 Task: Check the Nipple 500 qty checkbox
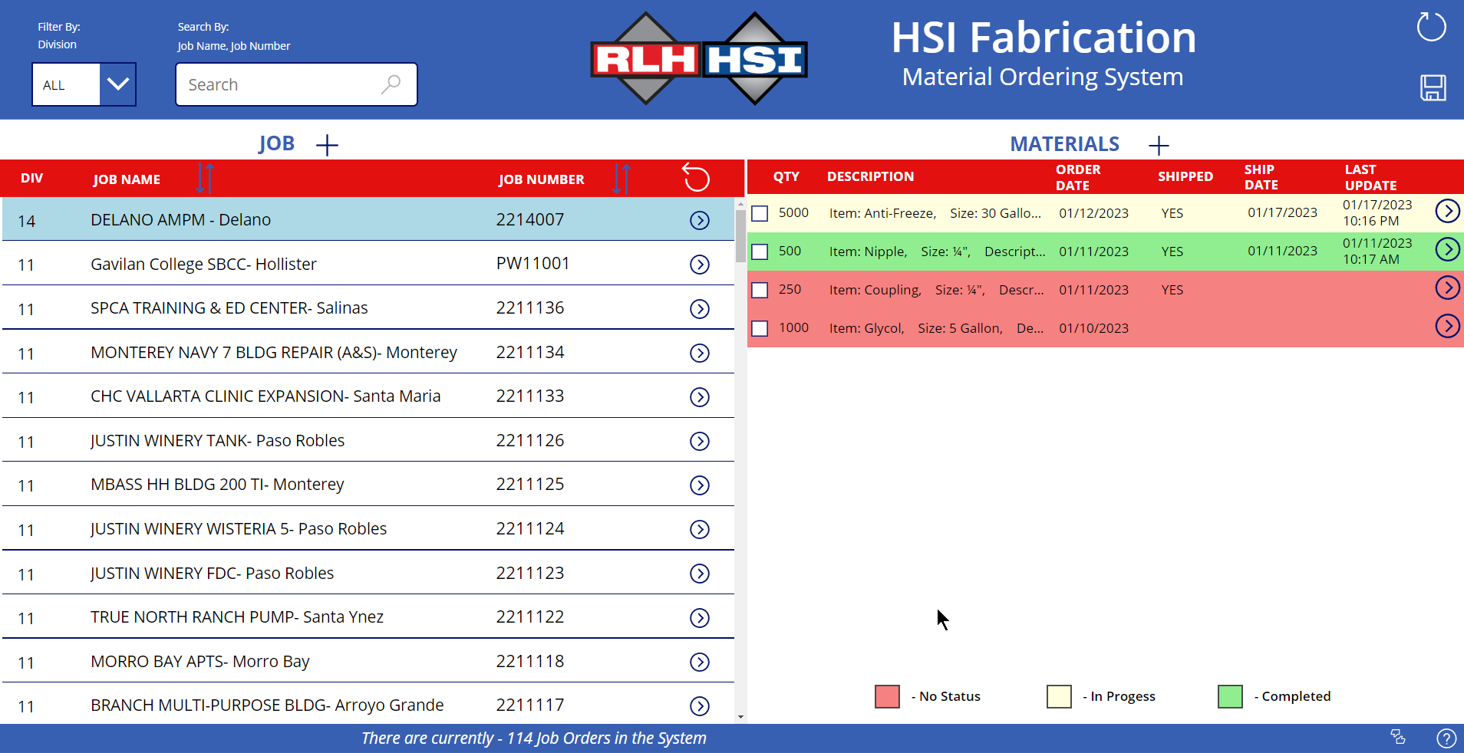(x=760, y=252)
